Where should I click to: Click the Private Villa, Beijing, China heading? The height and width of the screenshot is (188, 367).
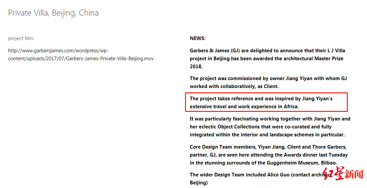coord(53,13)
